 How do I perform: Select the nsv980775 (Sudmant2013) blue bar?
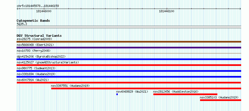pyautogui.click(x=129, y=71)
